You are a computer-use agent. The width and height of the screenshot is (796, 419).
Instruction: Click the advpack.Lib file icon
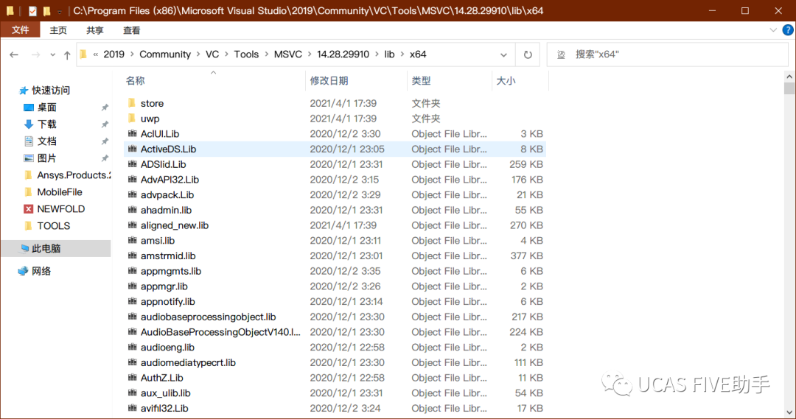(133, 194)
